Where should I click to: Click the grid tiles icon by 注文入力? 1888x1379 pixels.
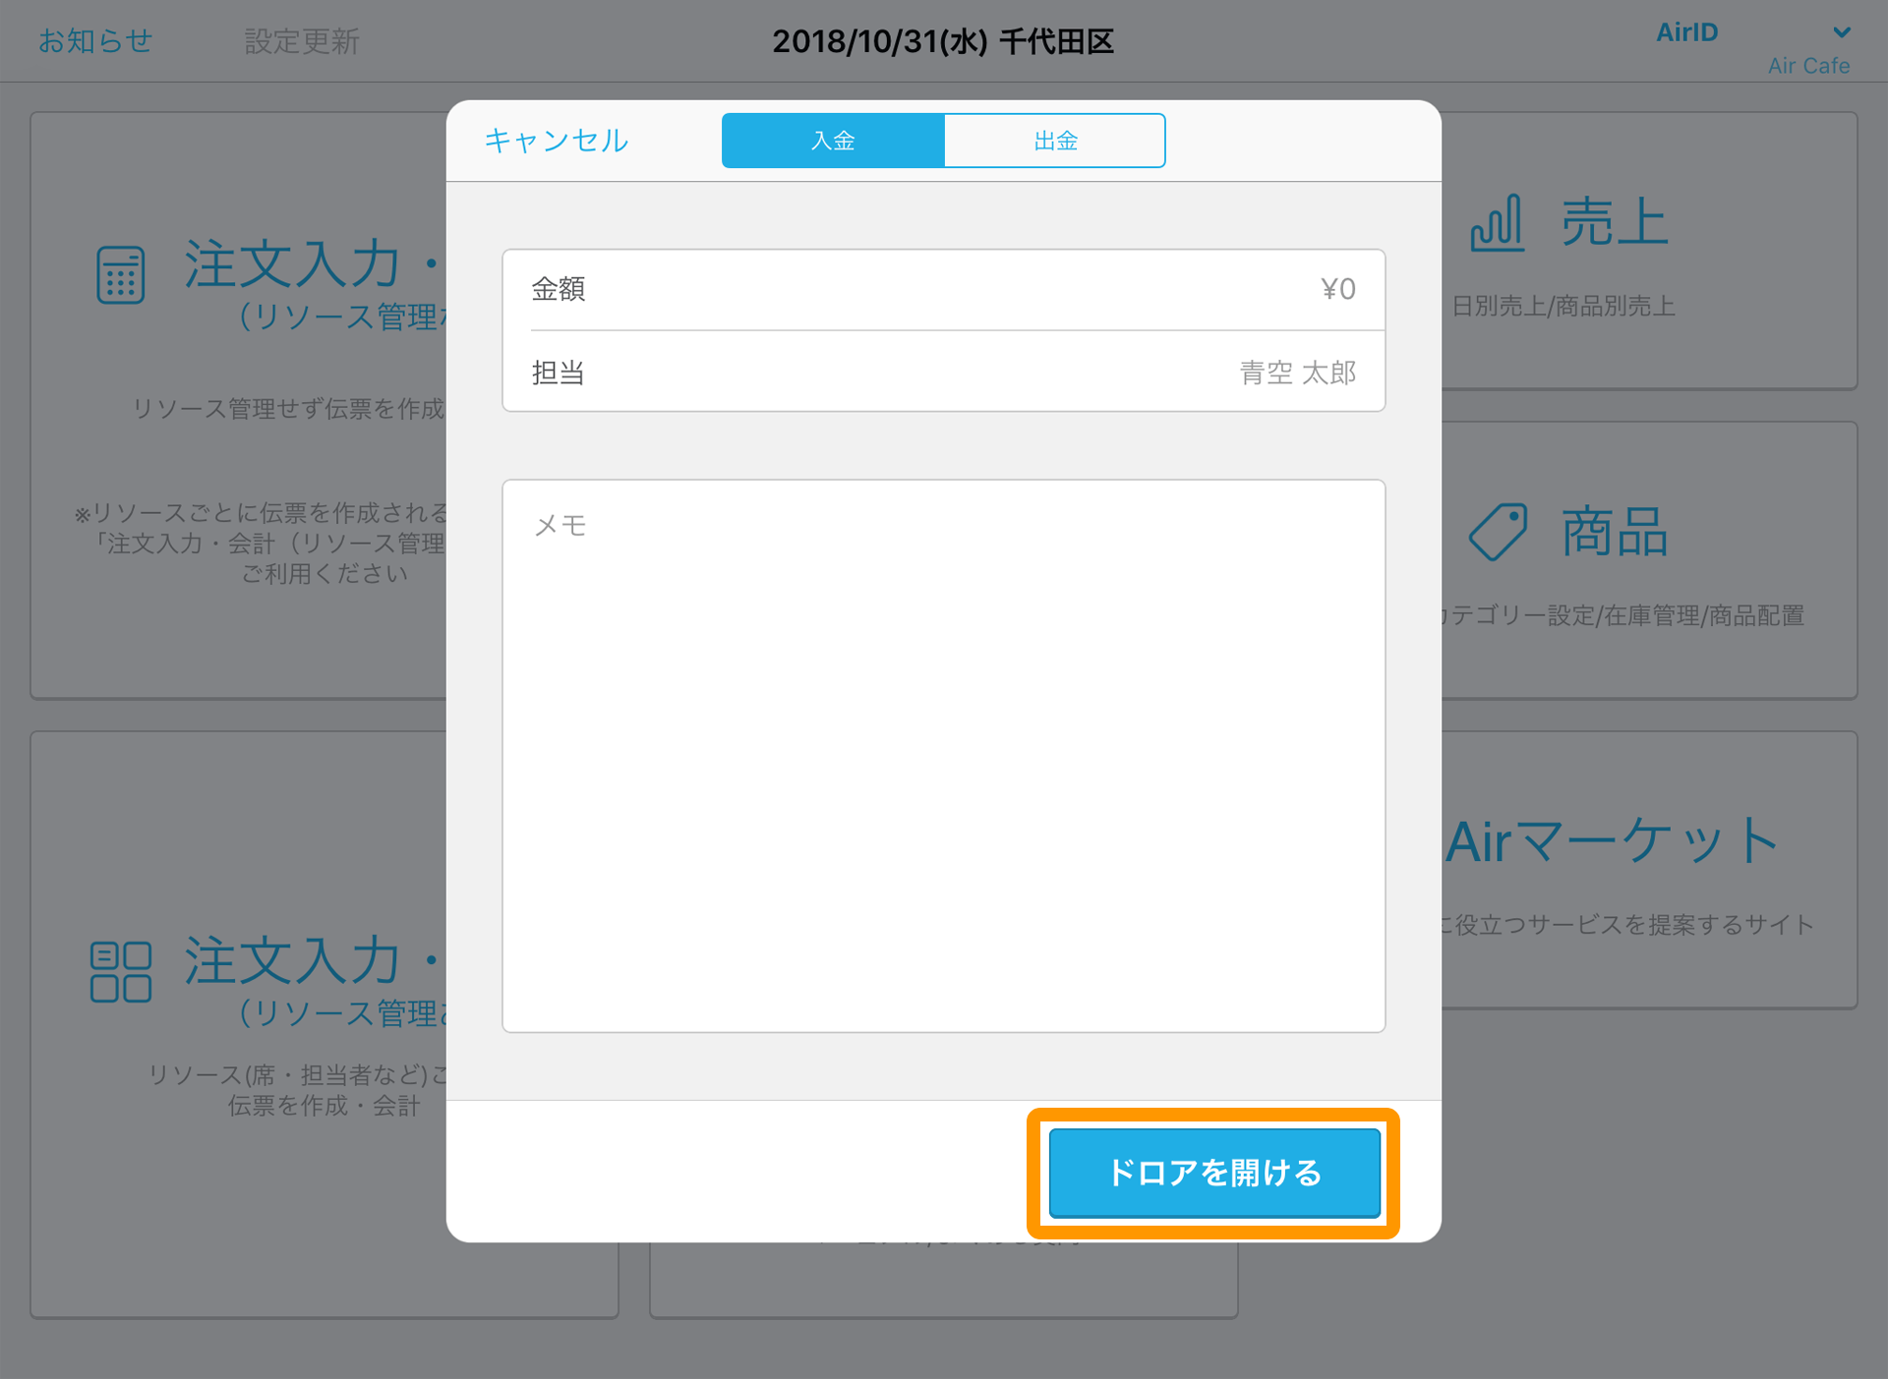tap(121, 972)
